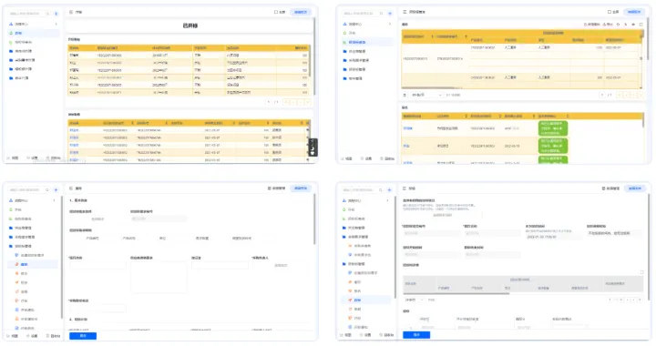Click the plus icon beside search in 已开标 window

pyautogui.click(x=56, y=14)
